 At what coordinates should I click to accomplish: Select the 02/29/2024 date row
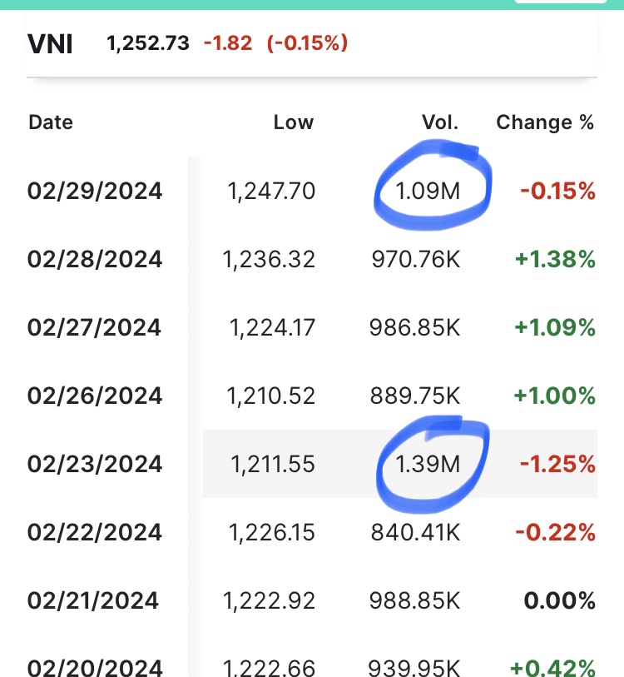click(95, 192)
